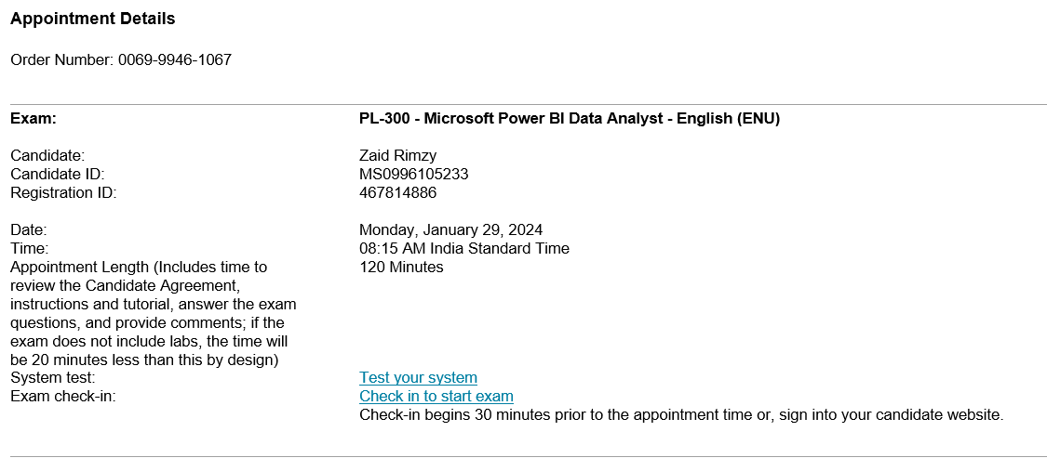
Task: Open the Test your system link
Action: pos(418,378)
